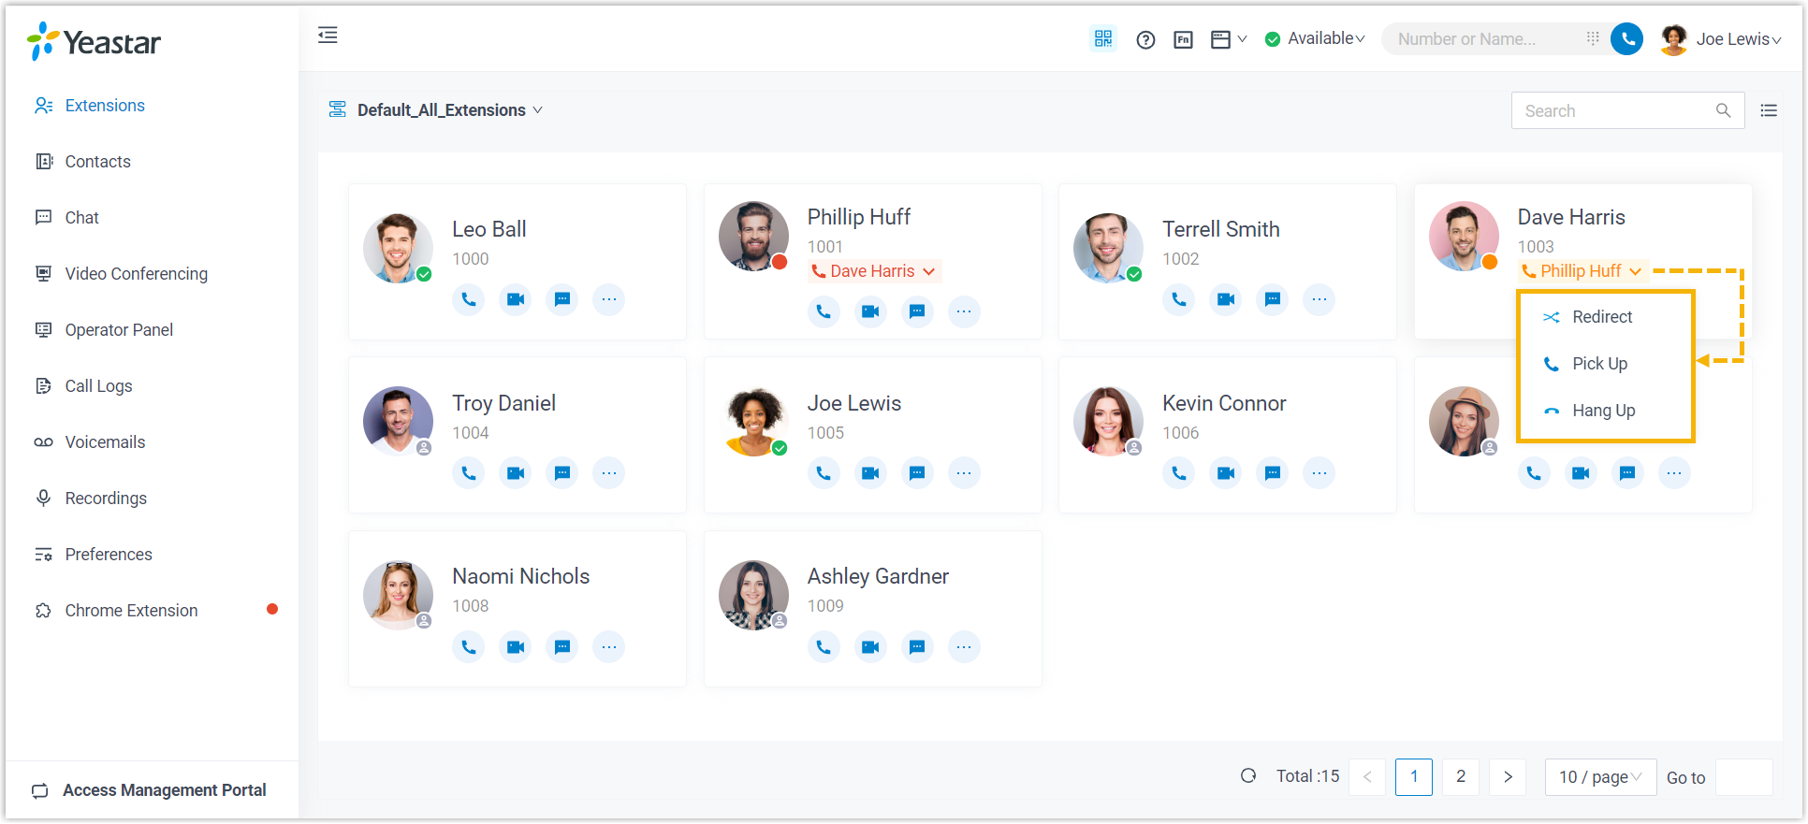Call Kevin Connor with phone icon
The width and height of the screenshot is (1808, 824).
pos(1179,473)
